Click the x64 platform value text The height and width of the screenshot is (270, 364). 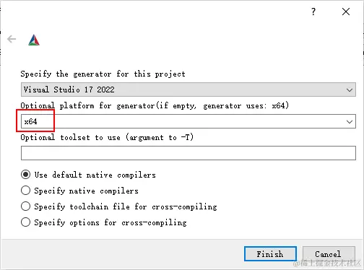click(x=30, y=121)
